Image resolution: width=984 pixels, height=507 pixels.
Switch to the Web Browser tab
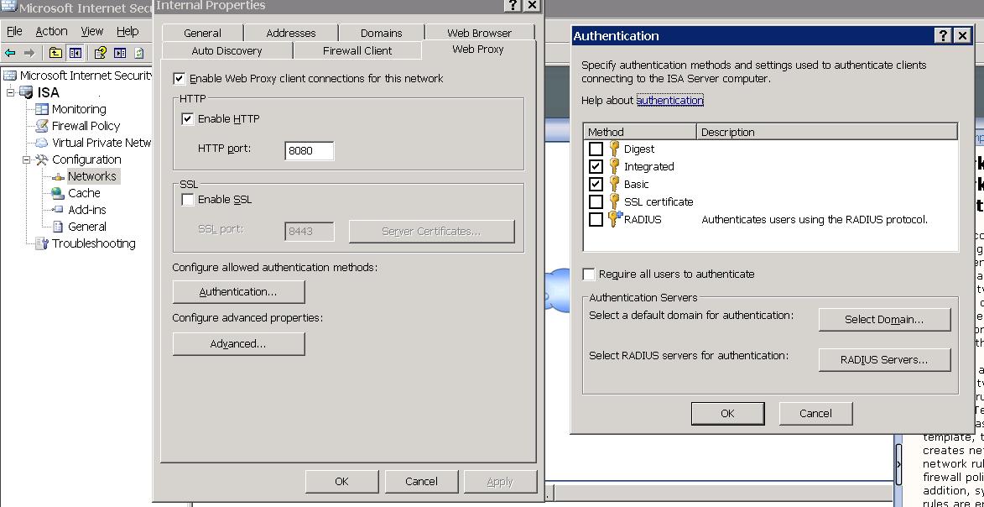480,33
